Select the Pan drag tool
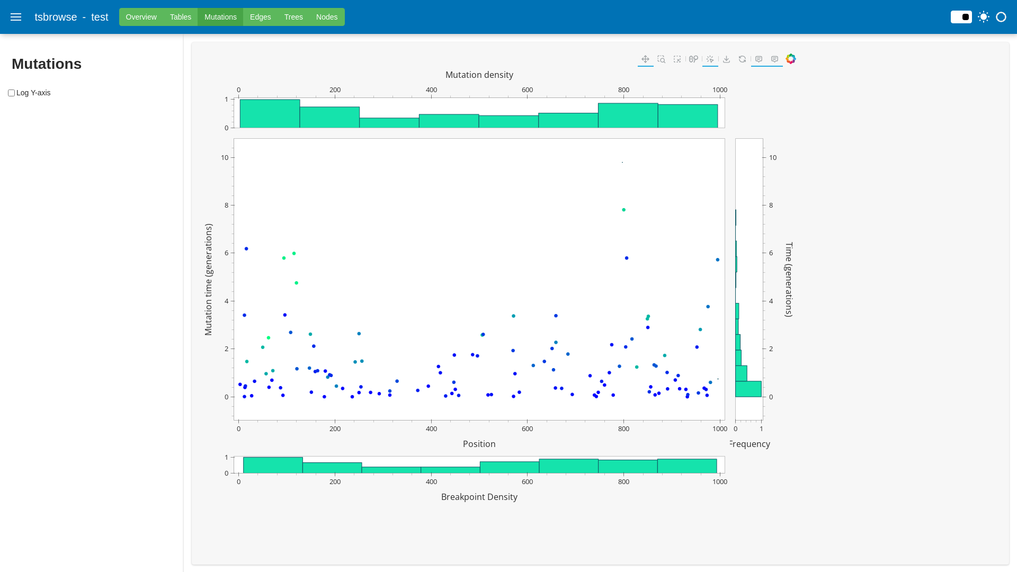The image size is (1017, 572). click(x=645, y=59)
